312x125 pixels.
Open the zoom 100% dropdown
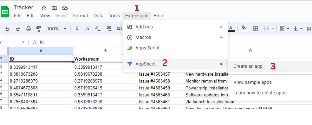[x=56, y=29]
